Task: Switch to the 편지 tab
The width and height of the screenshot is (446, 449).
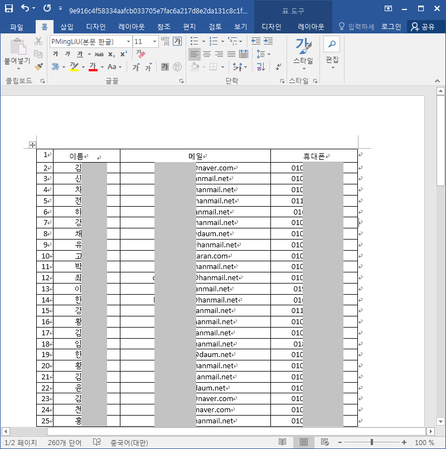Action: point(189,27)
